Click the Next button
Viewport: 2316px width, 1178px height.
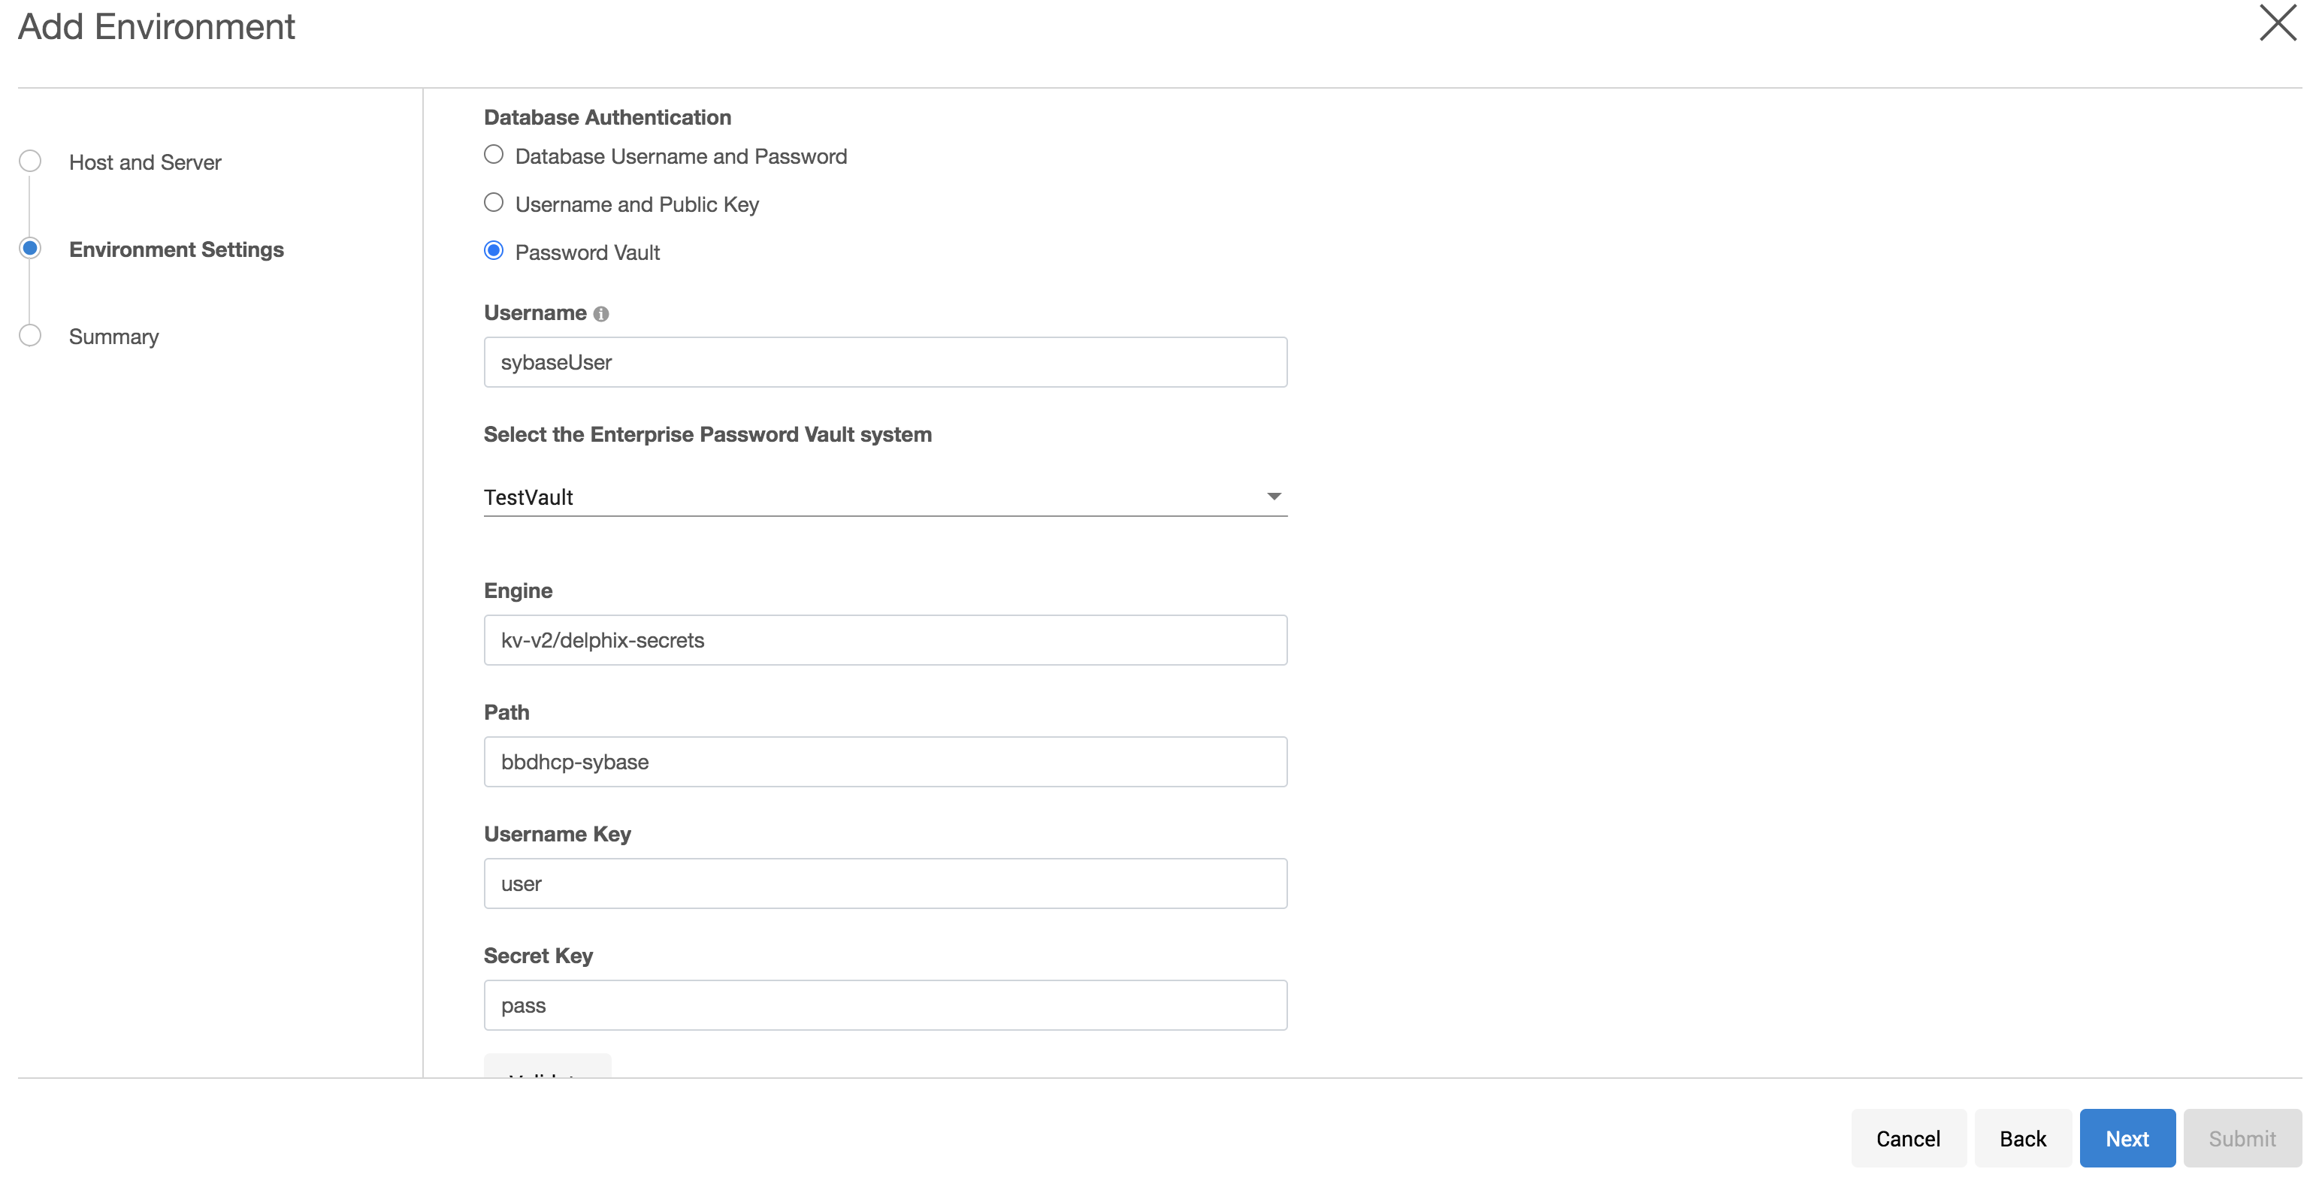click(x=2127, y=1138)
